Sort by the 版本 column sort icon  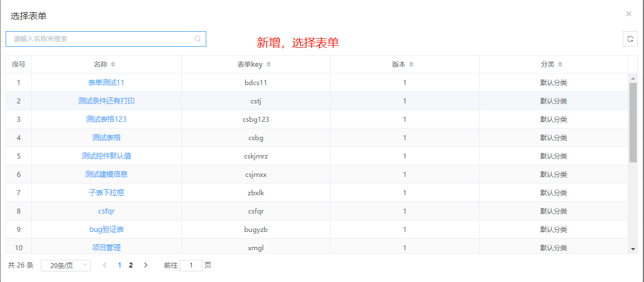(411, 65)
